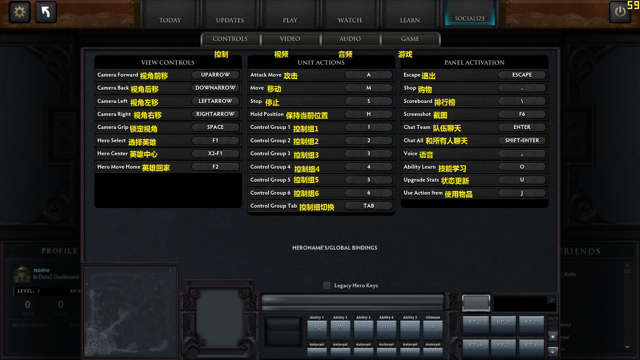Toggle the Legacy Hero Keys checkbox
Screen dimensions: 640x360
[327, 285]
